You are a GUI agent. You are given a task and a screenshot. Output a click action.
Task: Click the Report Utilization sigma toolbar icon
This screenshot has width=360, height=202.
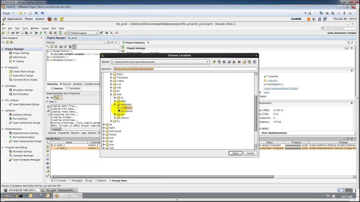60,33
